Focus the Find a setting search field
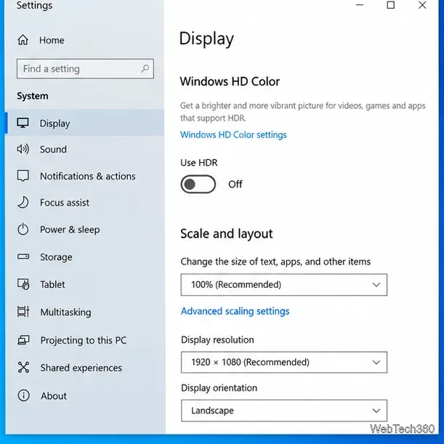The image size is (444, 444). [85, 68]
